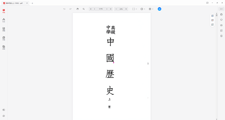The width and height of the screenshot is (225, 120).
Task: Minimize the PDF reader window
Action: coord(212,3)
